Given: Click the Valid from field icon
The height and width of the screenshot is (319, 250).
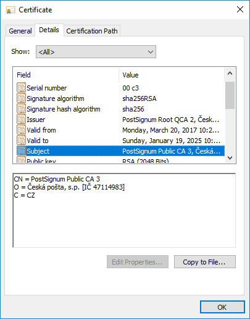Looking at the screenshot, I should 21,130.
